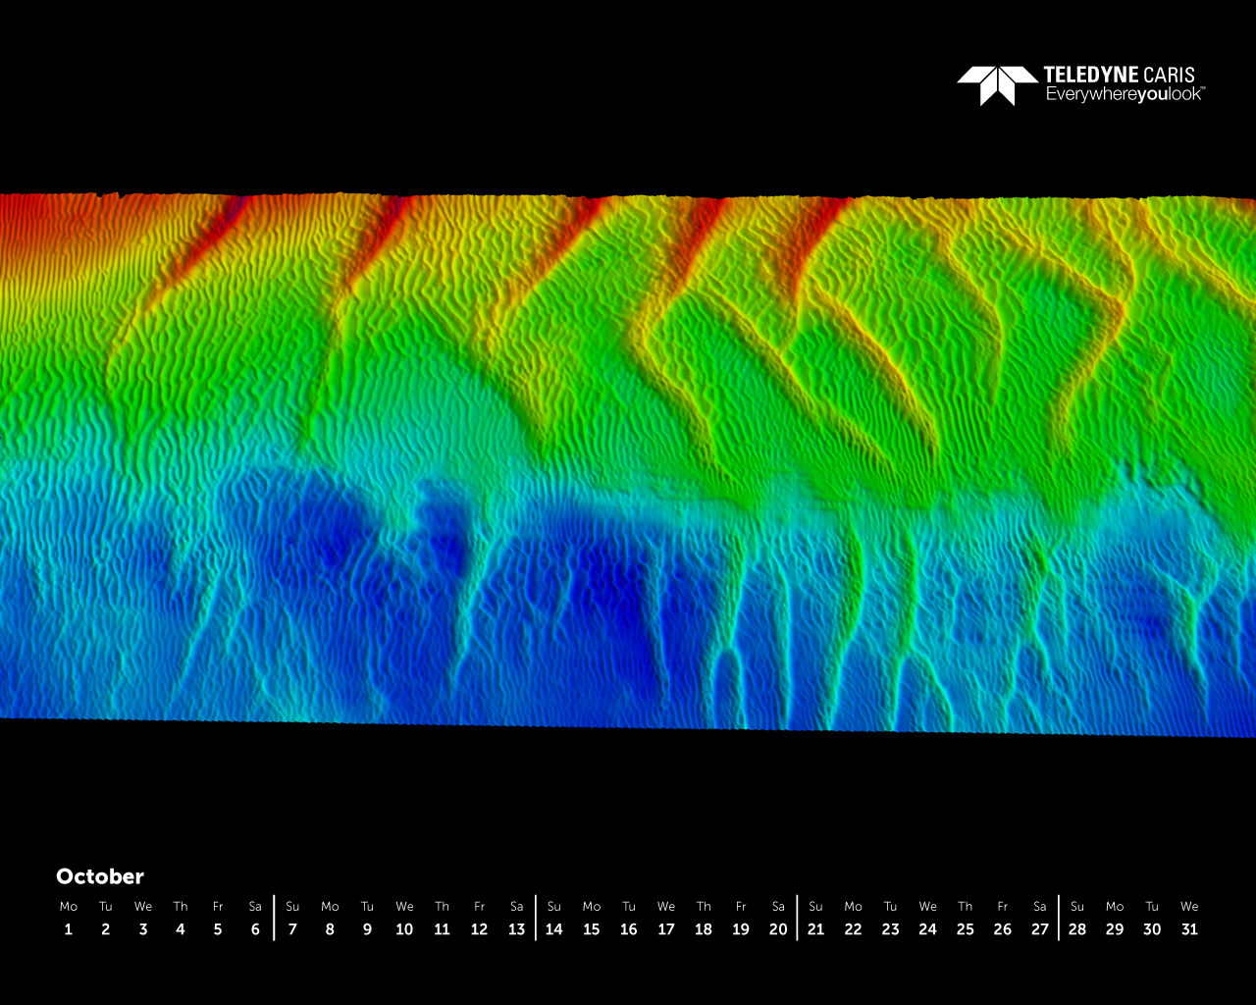Choose date 10 in October calendar
Screen dimensions: 1256x1005
click(x=404, y=929)
